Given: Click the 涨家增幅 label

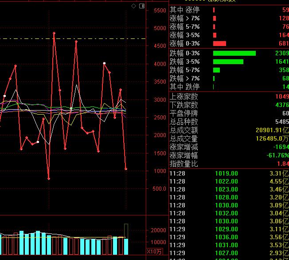Looking at the screenshot, I should point(184,155).
